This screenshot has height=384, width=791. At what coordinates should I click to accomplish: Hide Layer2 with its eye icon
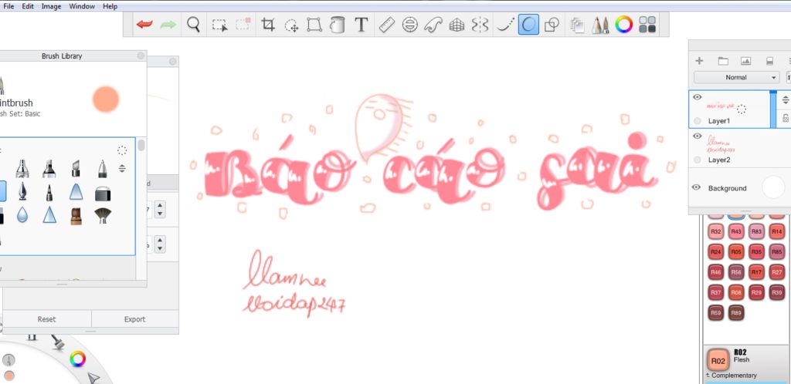(x=698, y=136)
